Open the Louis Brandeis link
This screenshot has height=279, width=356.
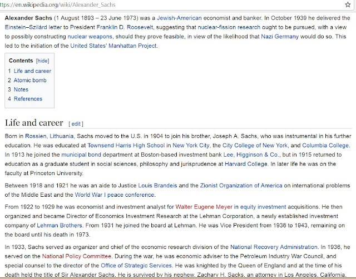157,186
